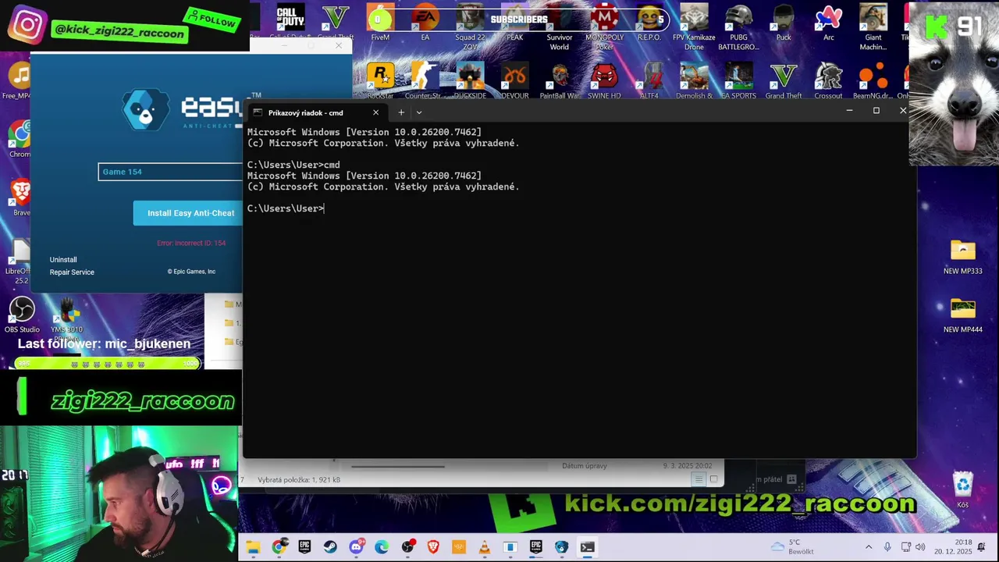Click the © Epic Games, Inc text
This screenshot has height=562, width=999.
point(191,272)
